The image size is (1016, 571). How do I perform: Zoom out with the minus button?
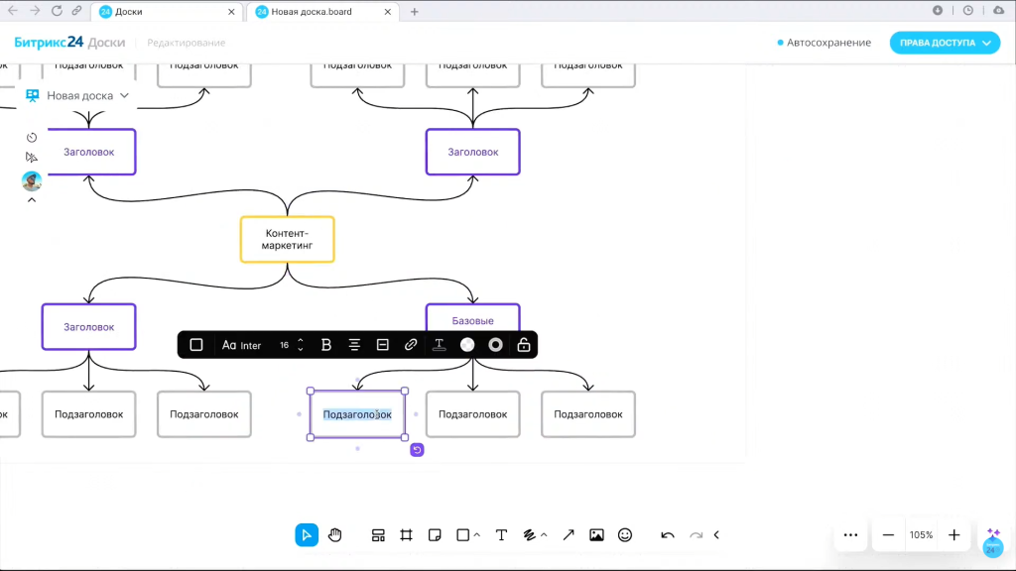click(888, 534)
